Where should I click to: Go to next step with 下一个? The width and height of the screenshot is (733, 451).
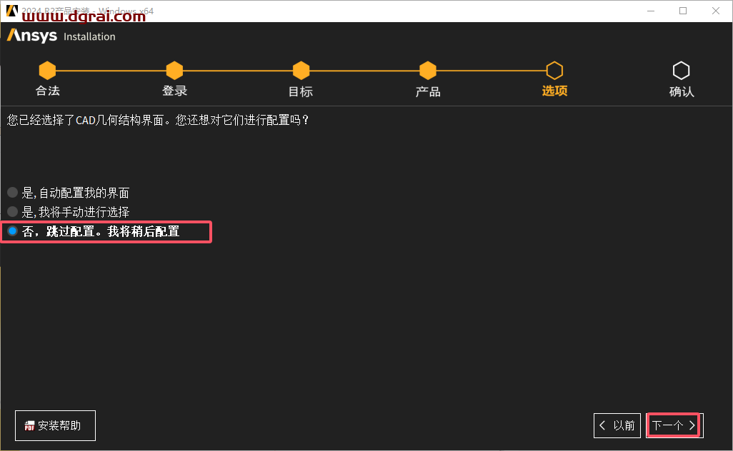pos(674,425)
